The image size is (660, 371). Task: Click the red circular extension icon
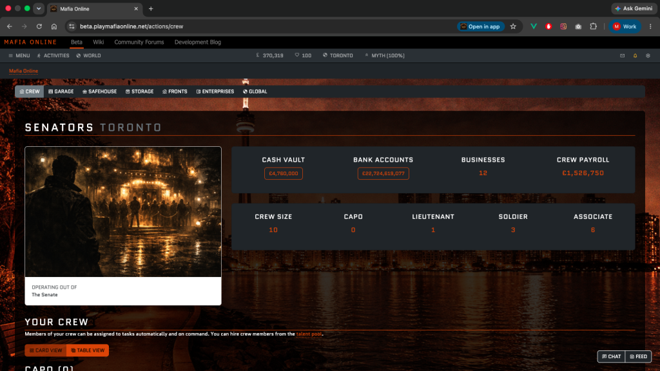pos(548,26)
